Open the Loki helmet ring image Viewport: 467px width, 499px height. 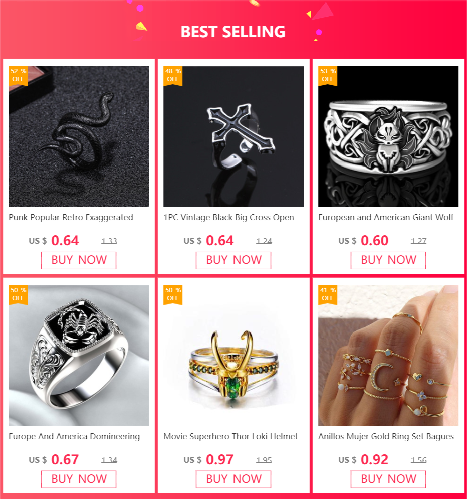(x=233, y=356)
